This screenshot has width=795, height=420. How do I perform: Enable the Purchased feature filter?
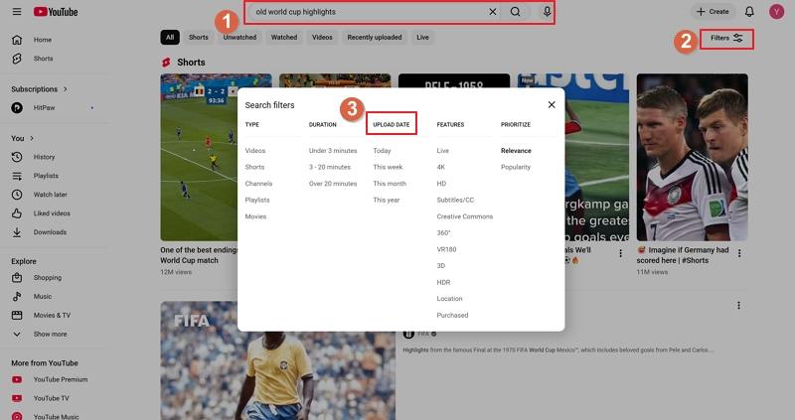click(x=452, y=315)
